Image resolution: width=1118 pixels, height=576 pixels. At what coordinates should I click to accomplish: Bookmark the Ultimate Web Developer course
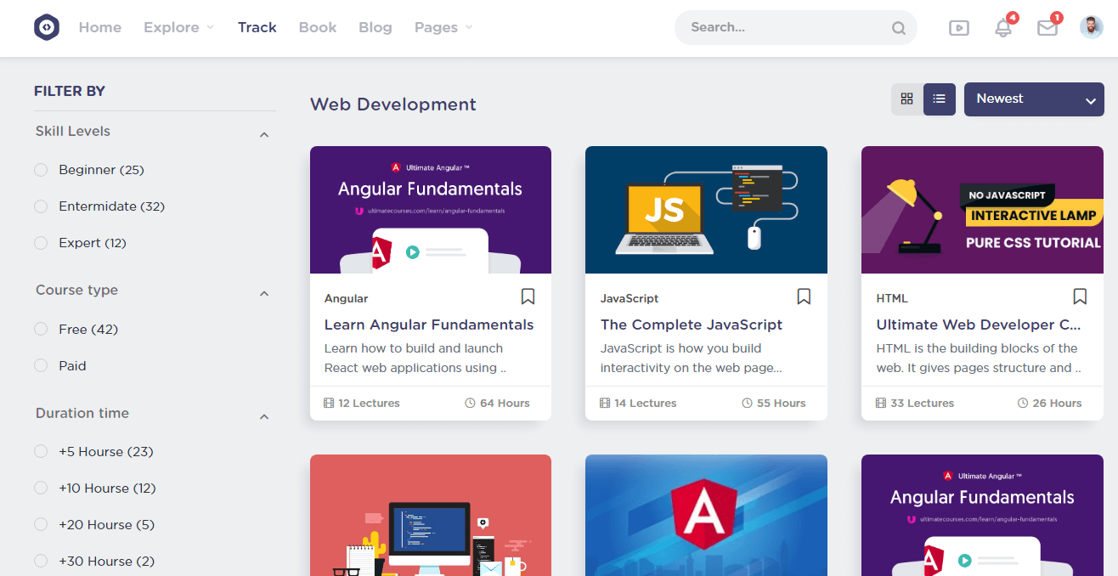1080,296
